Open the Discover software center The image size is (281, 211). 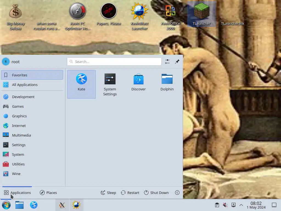click(138, 84)
